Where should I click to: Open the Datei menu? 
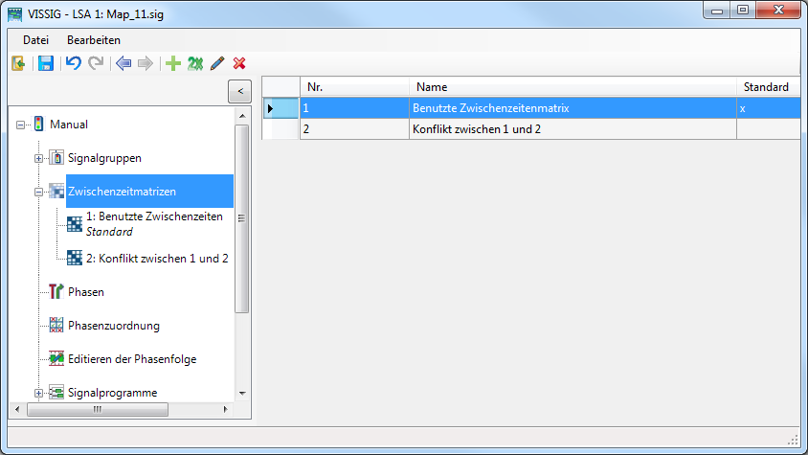click(35, 40)
